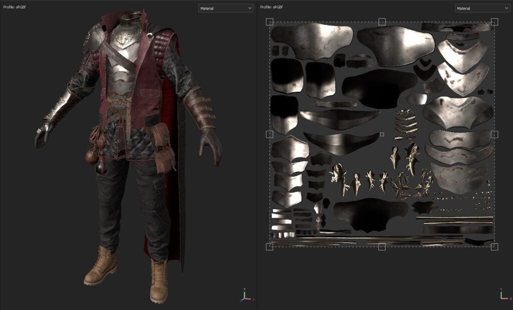Image resolution: width=513 pixels, height=310 pixels.
Task: Click the middle-left edge handle of UV box
Action: click(x=270, y=134)
